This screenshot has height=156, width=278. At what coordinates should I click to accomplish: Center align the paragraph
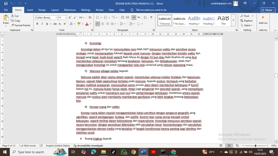pyautogui.click(x=103, y=24)
